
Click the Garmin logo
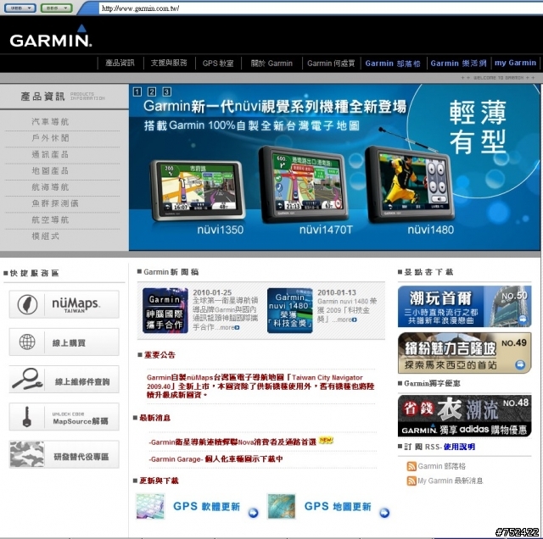[x=51, y=36]
